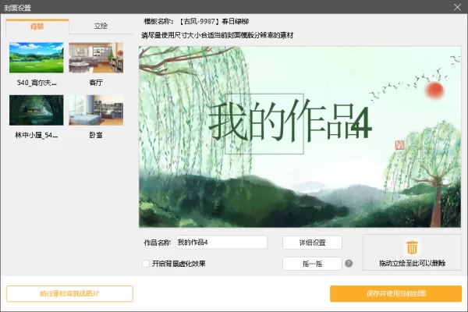Open 详细设置 detailed settings

click(x=312, y=243)
